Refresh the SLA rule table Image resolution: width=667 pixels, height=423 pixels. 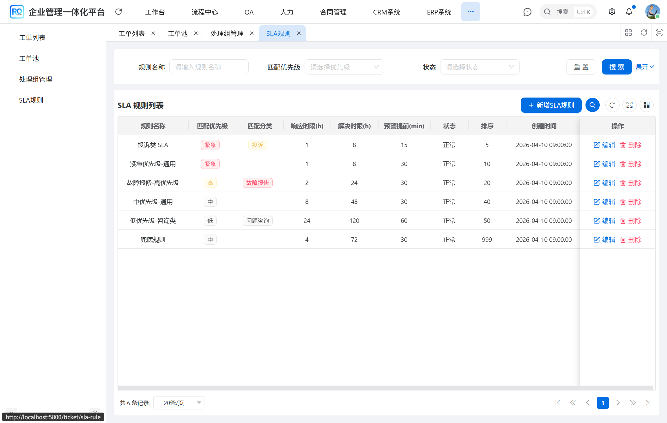coord(612,105)
